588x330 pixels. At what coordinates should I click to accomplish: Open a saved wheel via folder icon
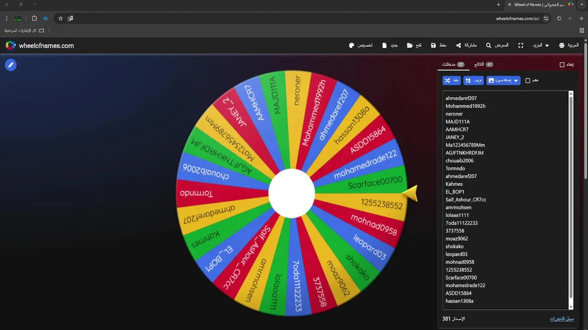click(414, 45)
